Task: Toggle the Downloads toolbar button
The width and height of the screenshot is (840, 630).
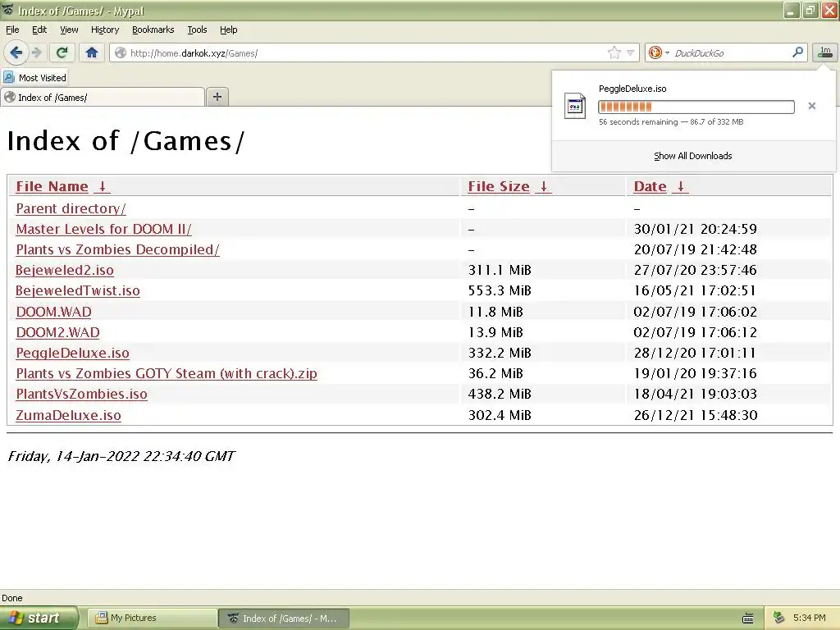Action: point(825,52)
